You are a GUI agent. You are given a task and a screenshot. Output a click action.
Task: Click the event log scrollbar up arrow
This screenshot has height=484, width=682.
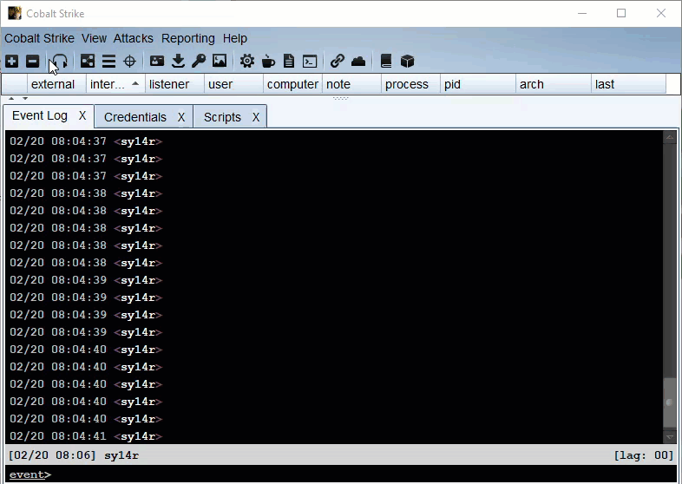670,137
